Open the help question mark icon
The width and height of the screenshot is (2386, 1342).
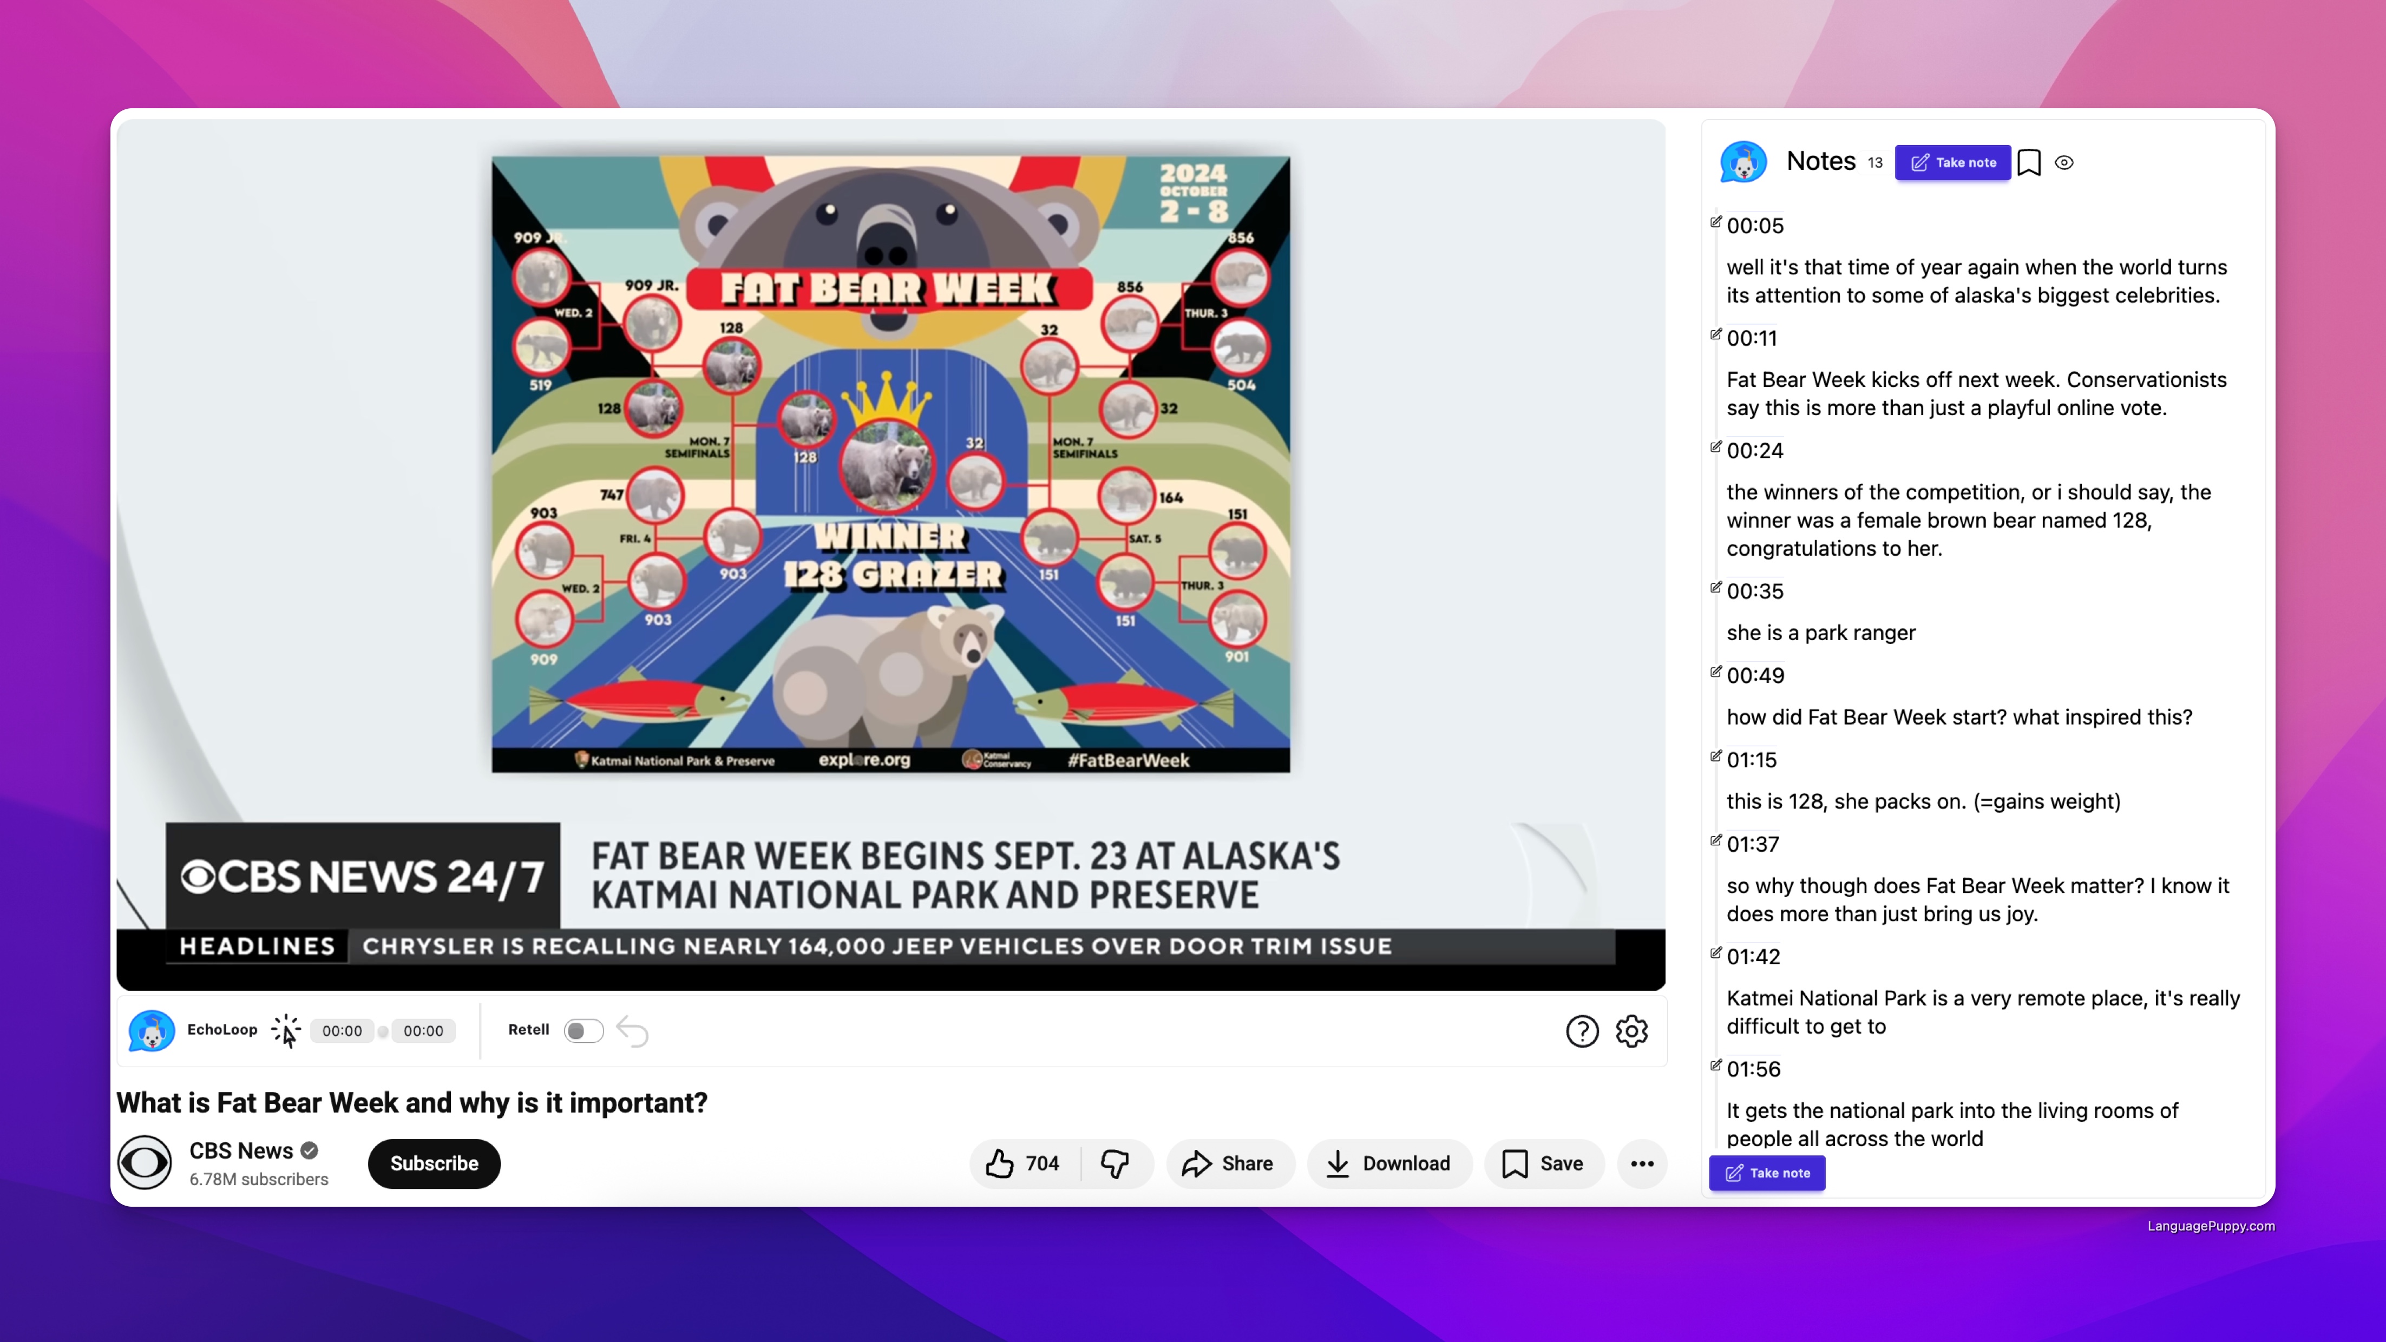pyautogui.click(x=1582, y=1031)
